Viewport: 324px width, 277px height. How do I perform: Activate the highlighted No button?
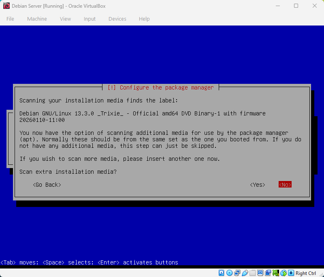click(285, 184)
